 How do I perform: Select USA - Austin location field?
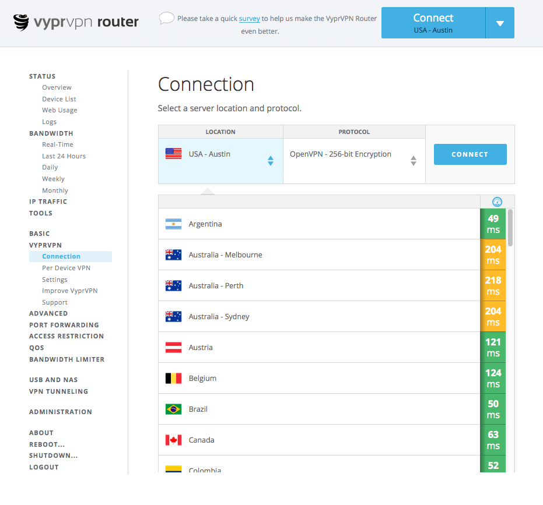coord(220,161)
